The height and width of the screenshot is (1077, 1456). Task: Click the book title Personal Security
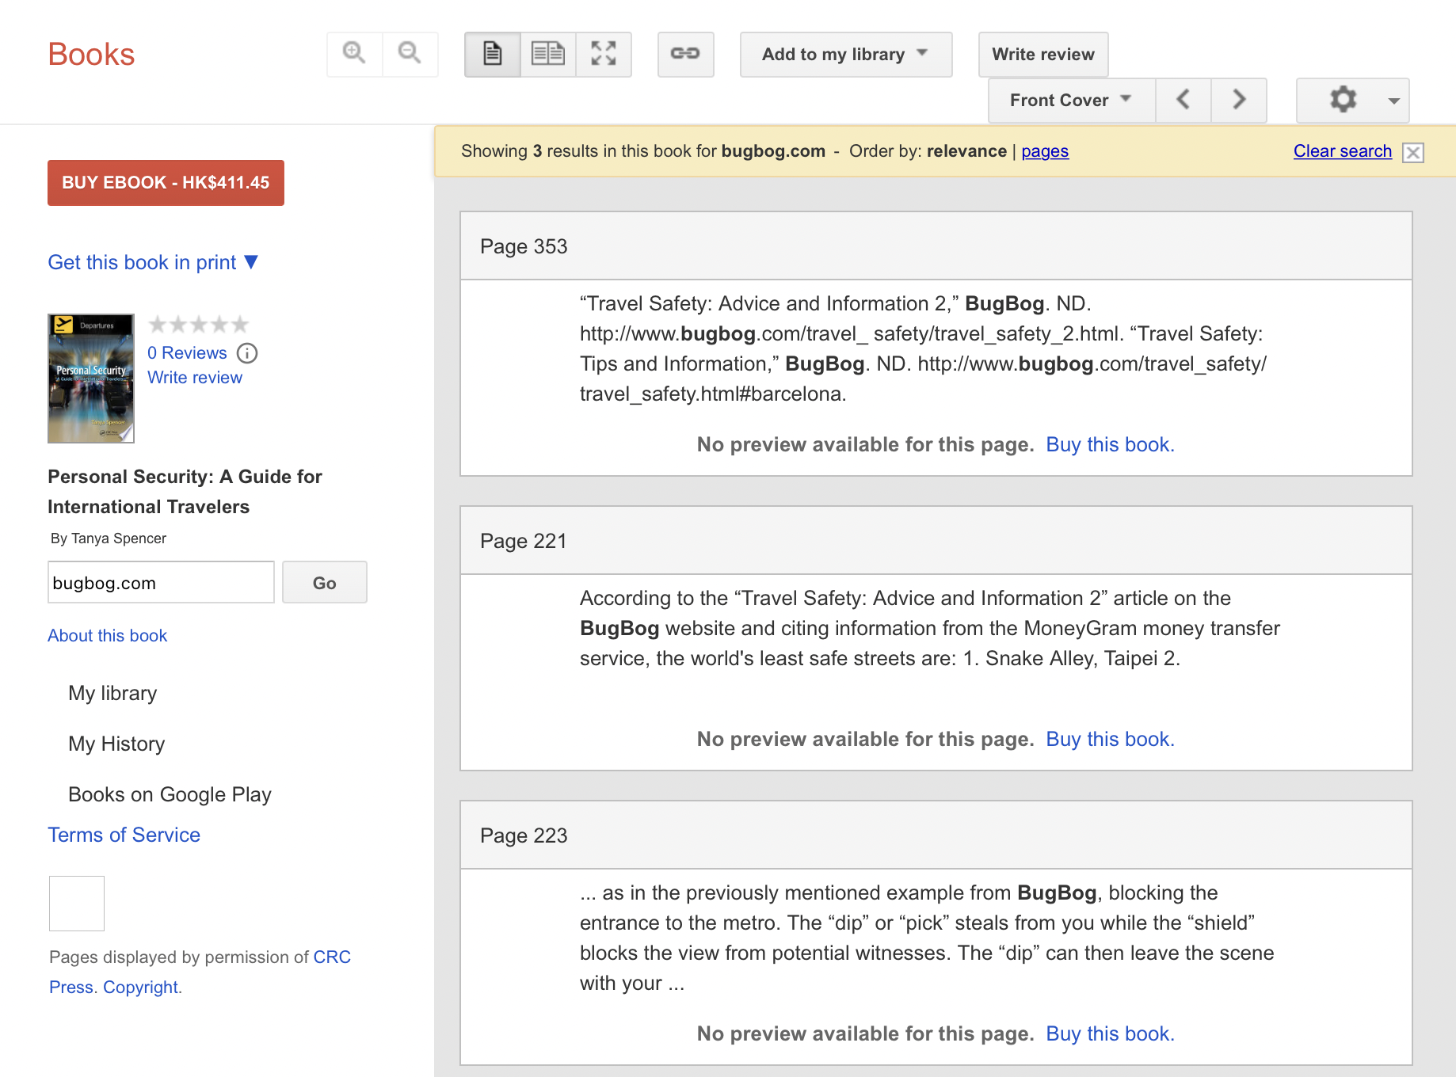point(185,492)
